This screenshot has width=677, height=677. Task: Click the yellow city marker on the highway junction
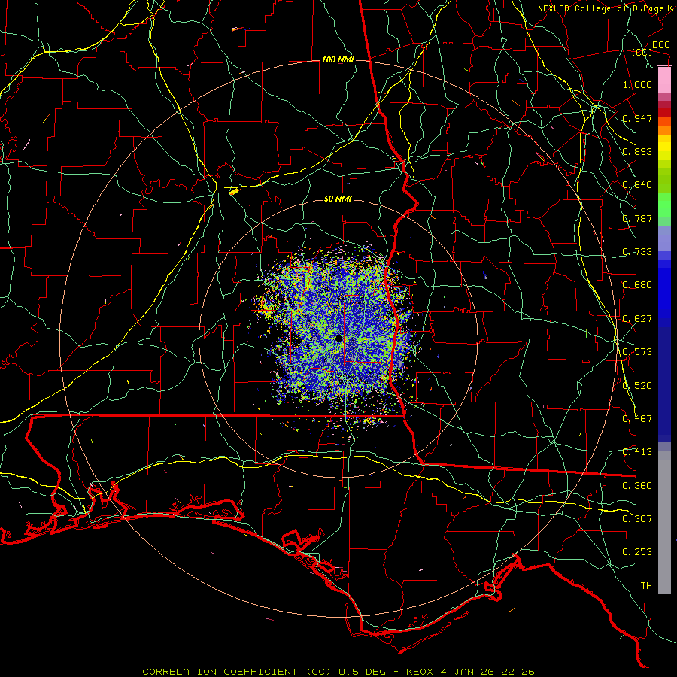234,190
